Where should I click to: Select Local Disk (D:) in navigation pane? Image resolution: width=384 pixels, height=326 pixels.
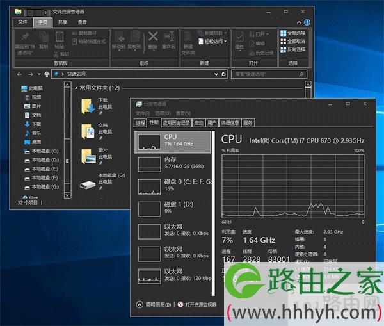42,160
